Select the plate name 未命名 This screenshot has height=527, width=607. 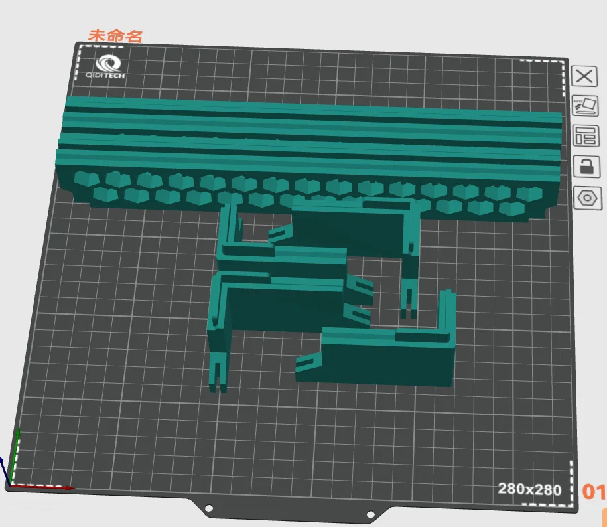tap(115, 36)
